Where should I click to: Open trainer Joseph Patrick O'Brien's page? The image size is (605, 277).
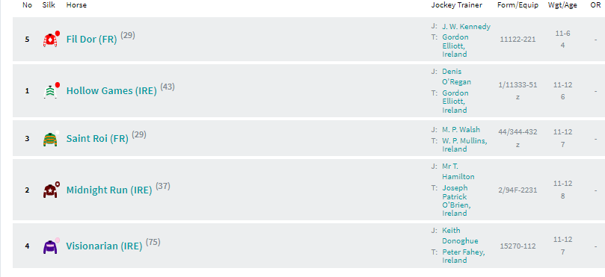pos(456,200)
